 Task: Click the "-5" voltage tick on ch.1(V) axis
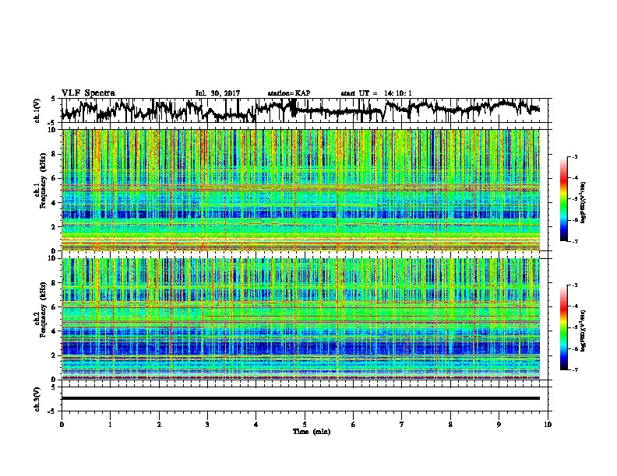coord(52,123)
